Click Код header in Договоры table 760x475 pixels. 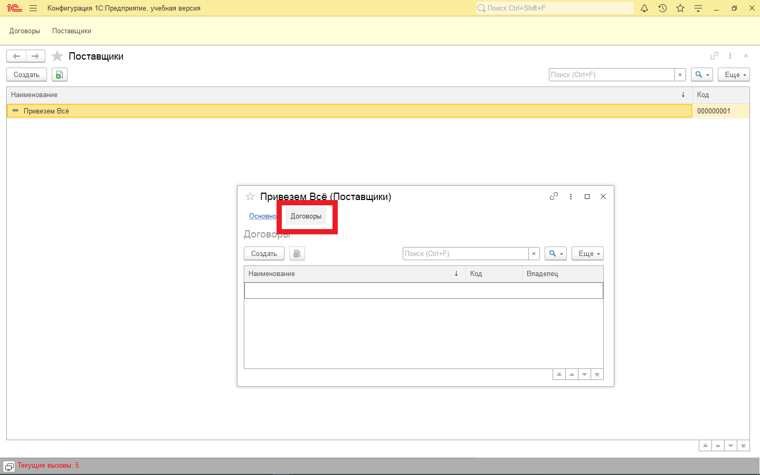(x=494, y=274)
